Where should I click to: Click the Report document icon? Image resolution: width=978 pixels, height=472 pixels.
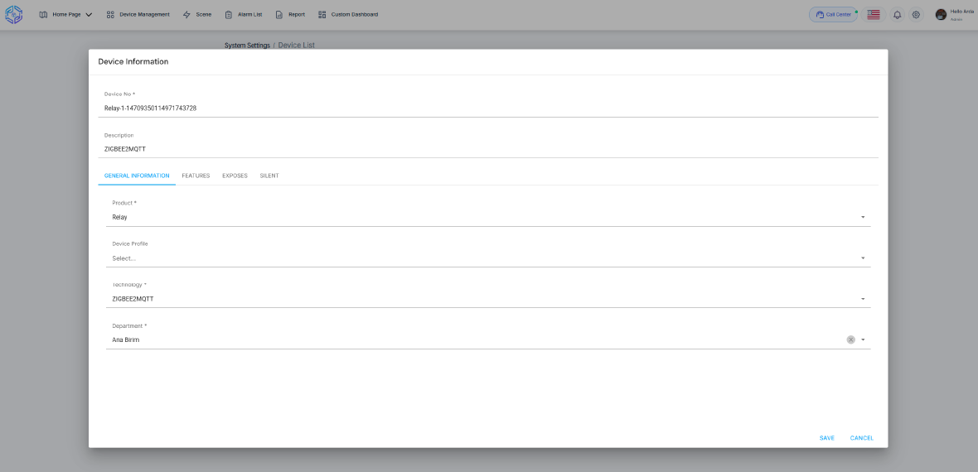pyautogui.click(x=279, y=14)
